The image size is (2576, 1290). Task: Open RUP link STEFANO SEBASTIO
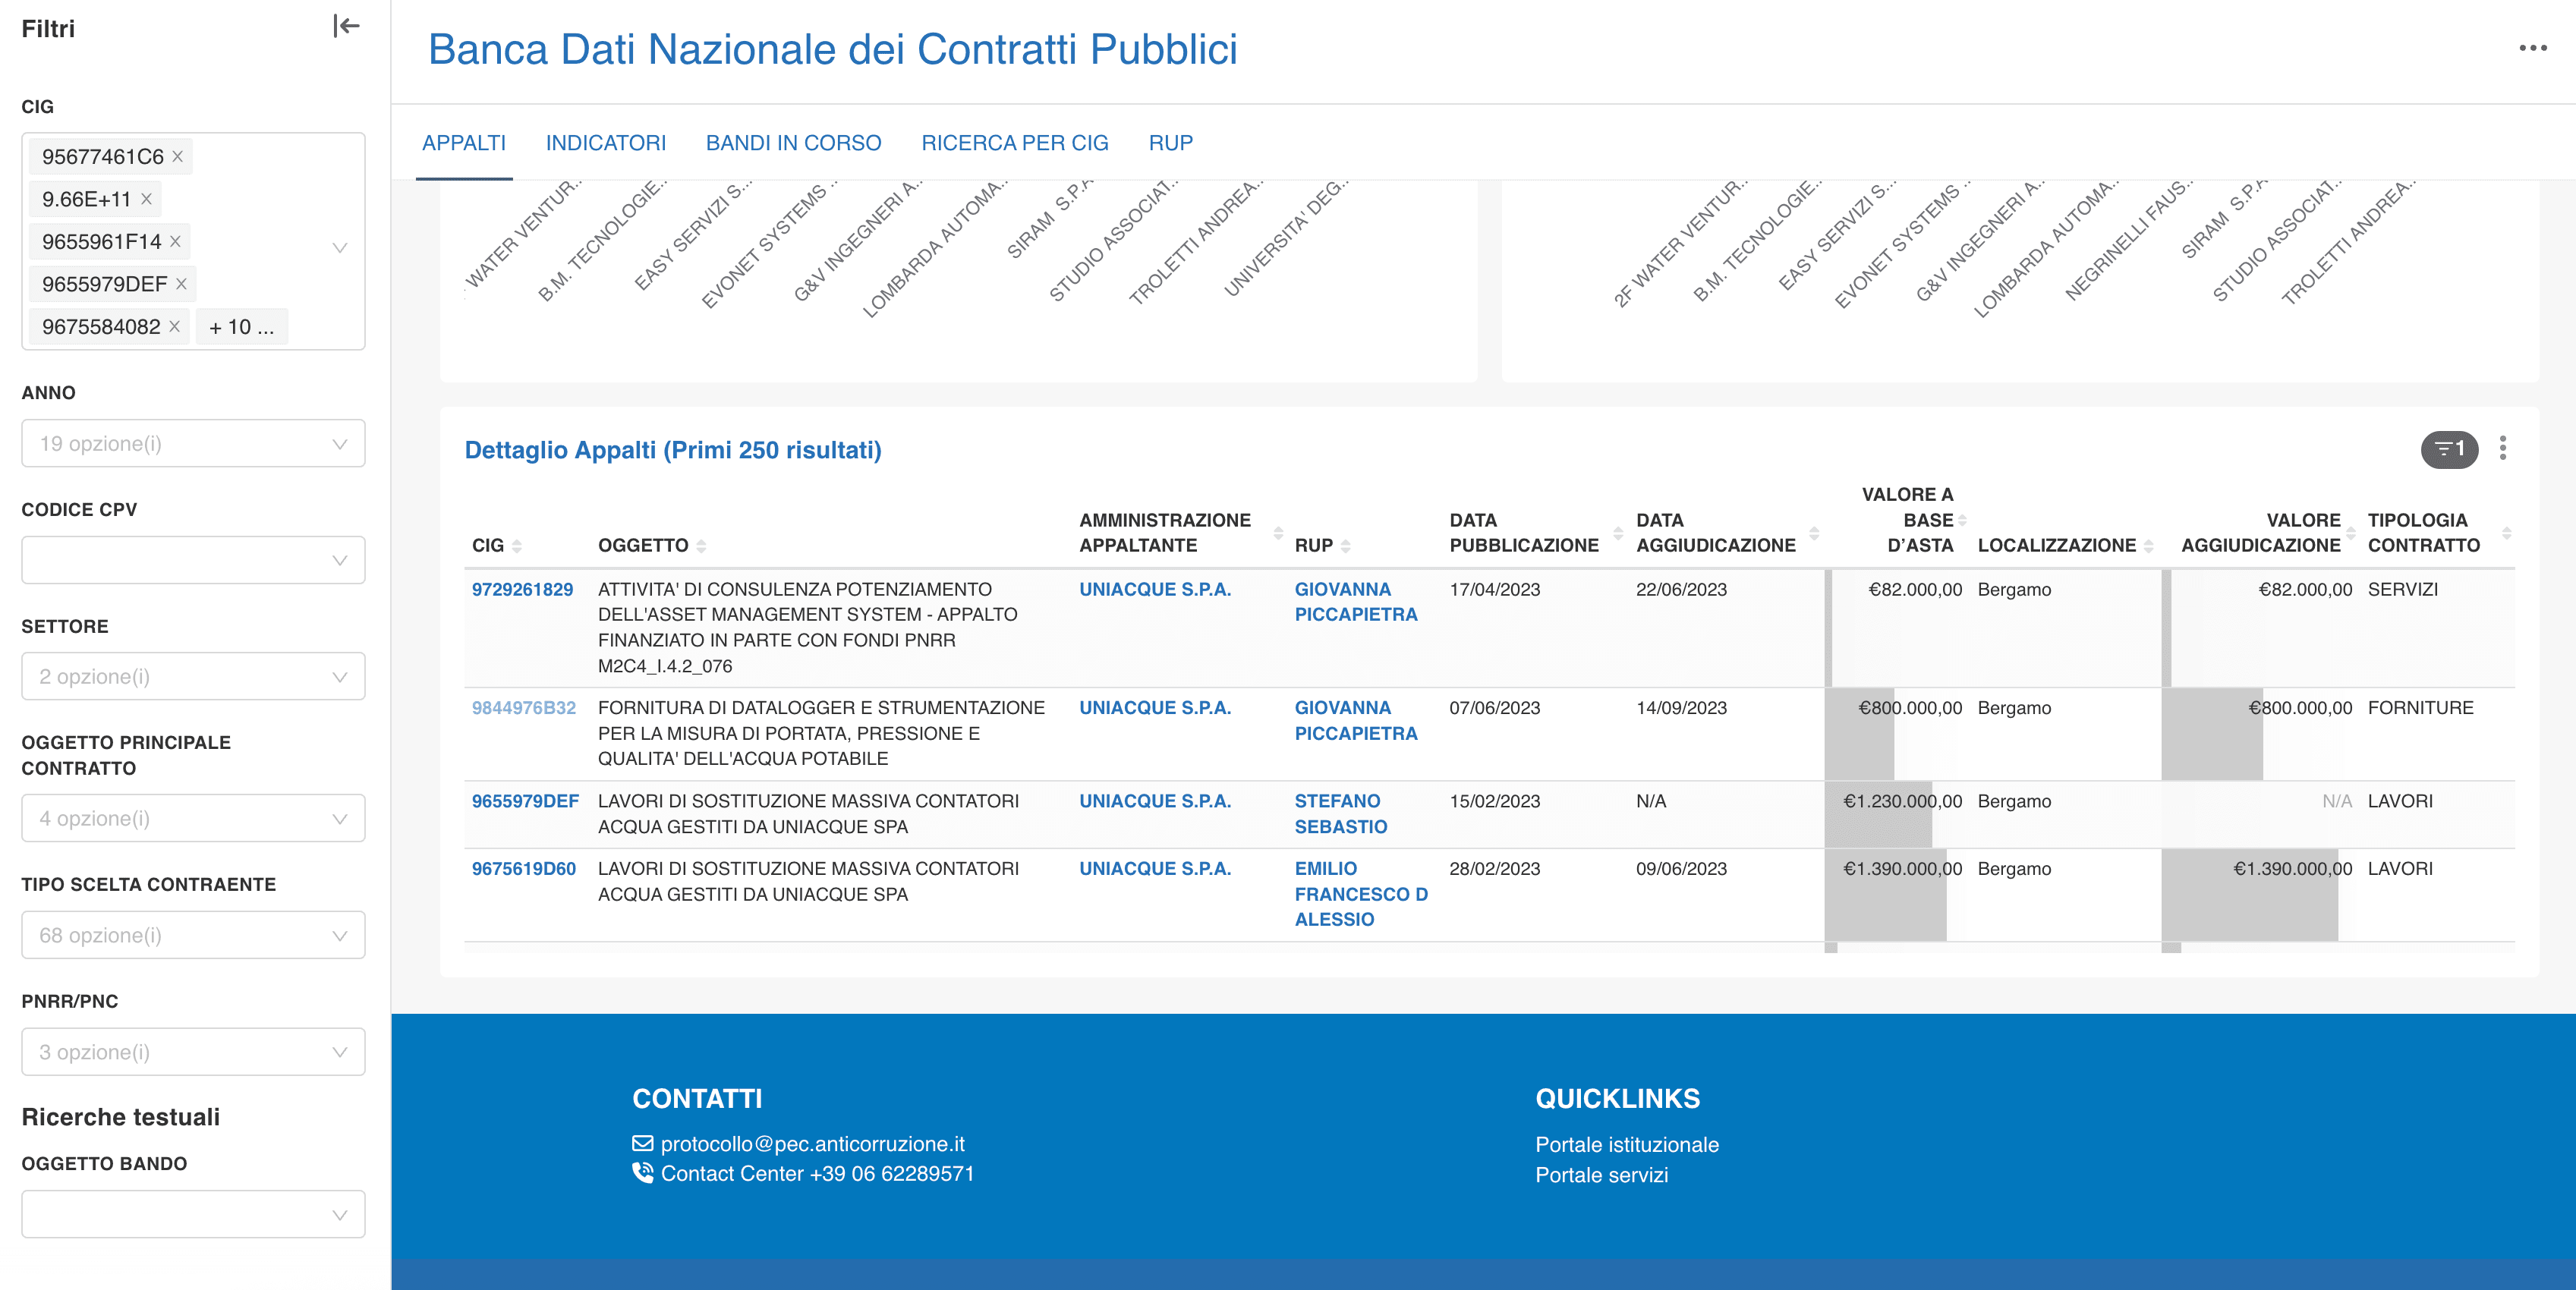1341,814
